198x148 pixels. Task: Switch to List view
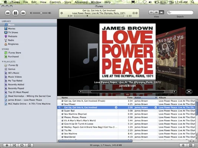point(151,12)
